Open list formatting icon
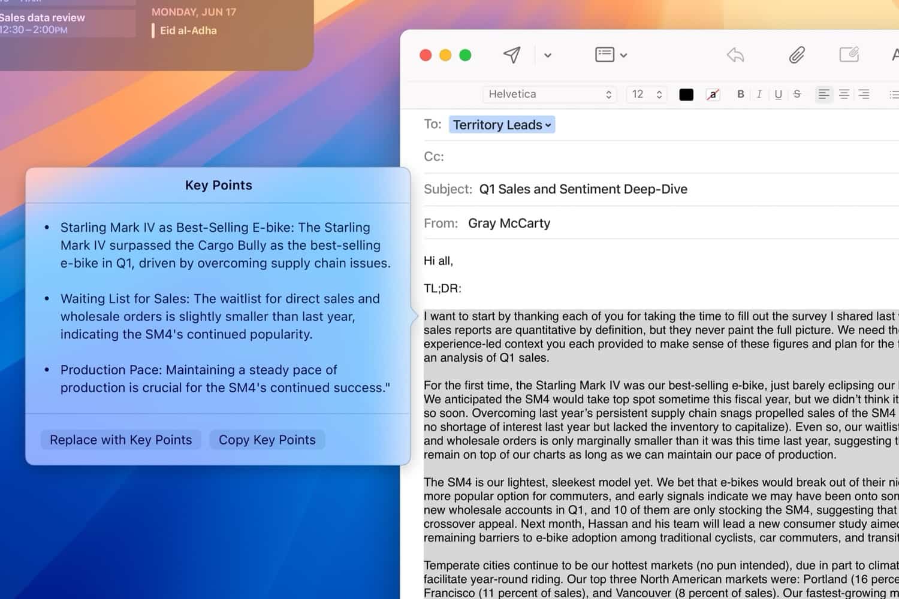 894,94
